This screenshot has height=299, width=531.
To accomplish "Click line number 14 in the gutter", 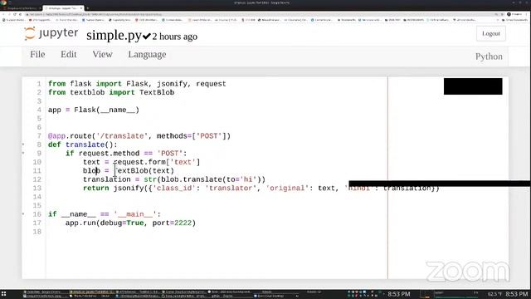I will tap(37, 197).
